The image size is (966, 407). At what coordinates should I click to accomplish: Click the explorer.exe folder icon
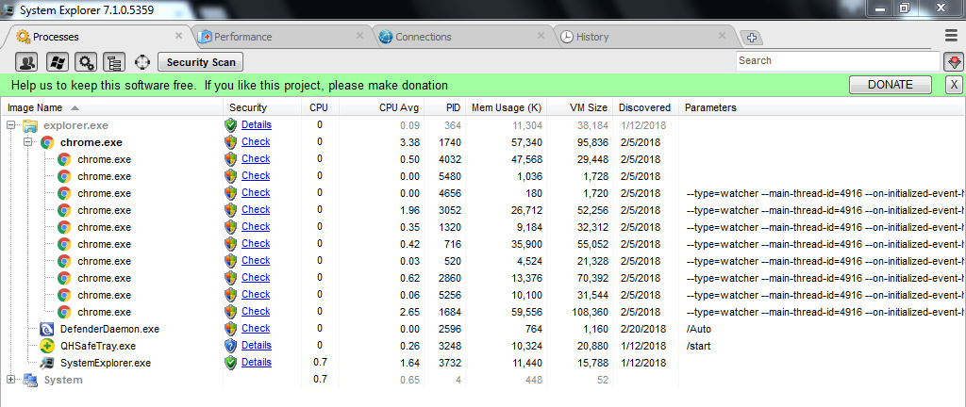pyautogui.click(x=30, y=126)
